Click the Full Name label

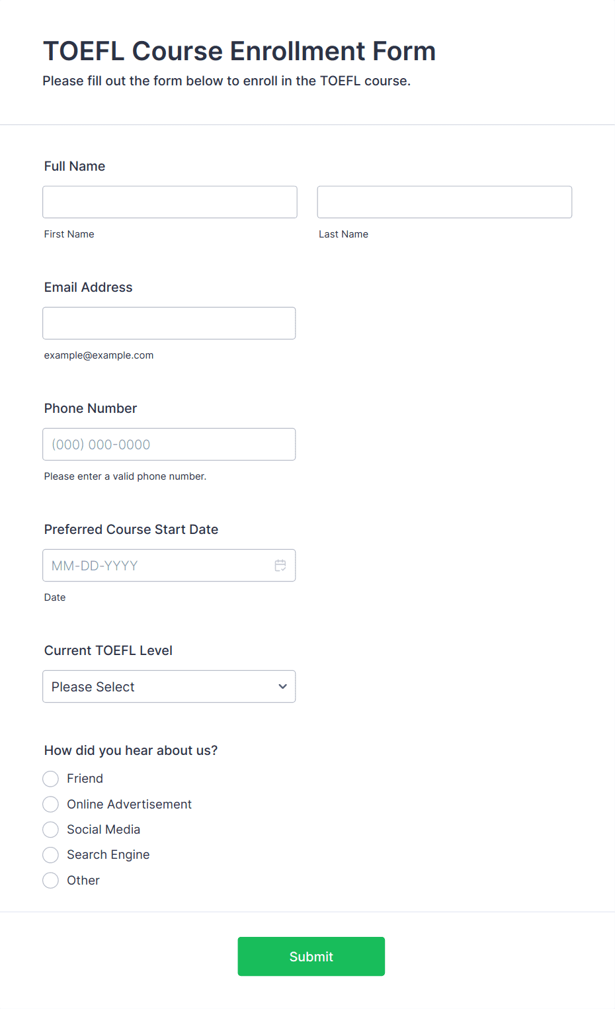click(x=75, y=166)
